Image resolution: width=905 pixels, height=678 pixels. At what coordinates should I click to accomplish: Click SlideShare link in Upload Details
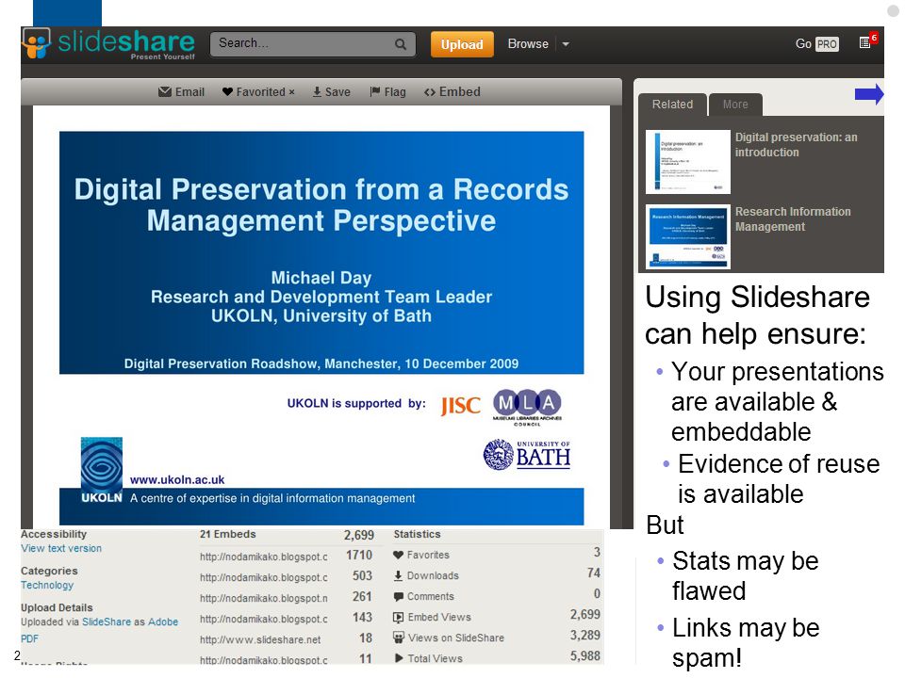[x=107, y=622]
